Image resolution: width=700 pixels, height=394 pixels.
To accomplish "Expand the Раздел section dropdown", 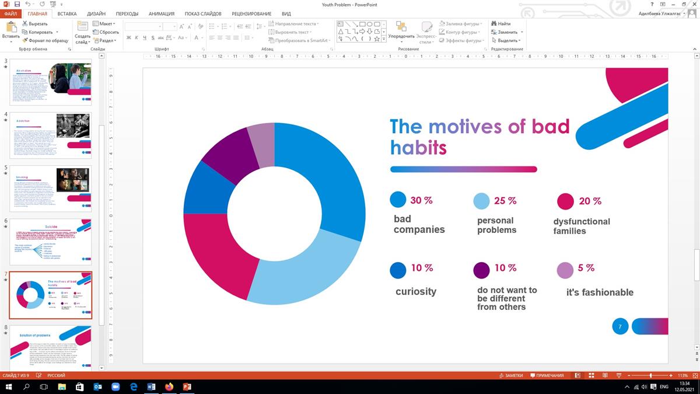I will (106, 40).
